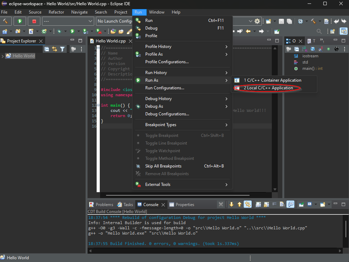Collapse the main() function fold at line 12

98,105
